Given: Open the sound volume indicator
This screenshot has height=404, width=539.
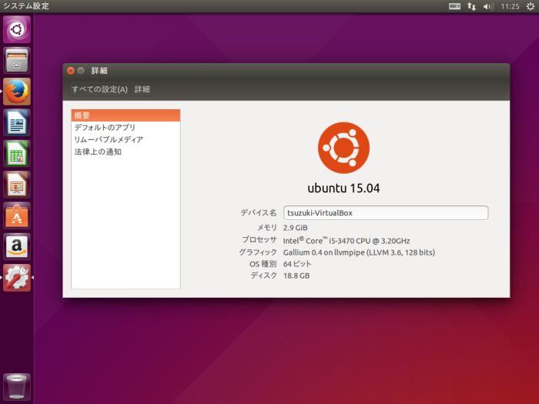Looking at the screenshot, I should pyautogui.click(x=488, y=6).
